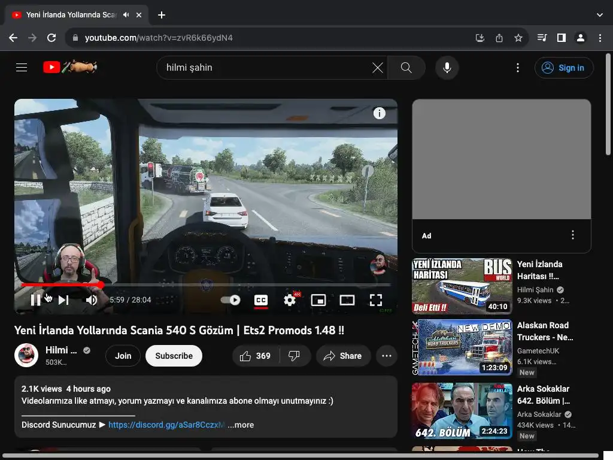Viewport: 613px width, 460px height.
Task: Close the YouTube tab
Action: point(139,15)
